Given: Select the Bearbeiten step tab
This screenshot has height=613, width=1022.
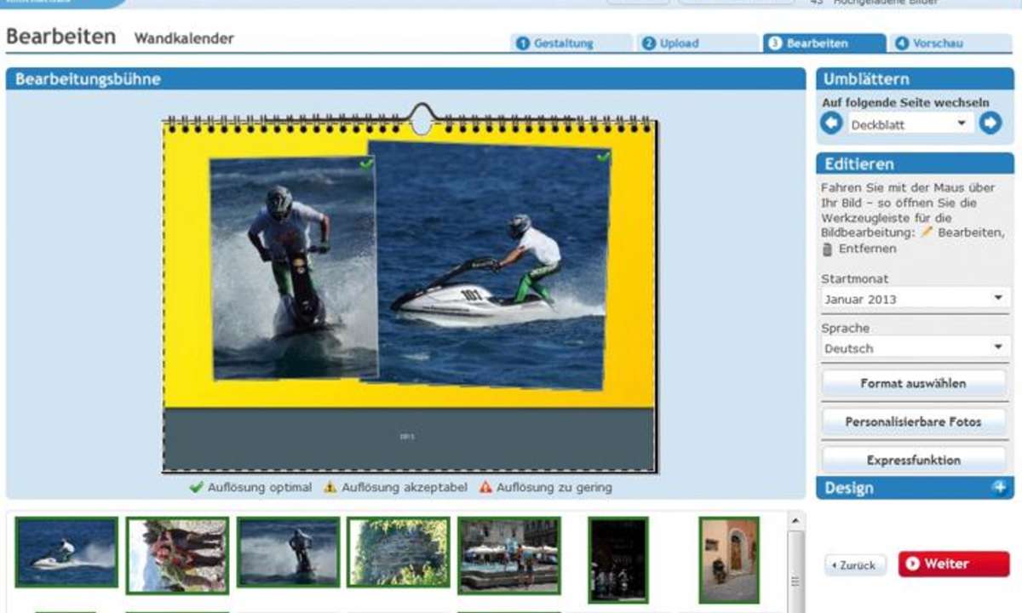Looking at the screenshot, I should 824,43.
